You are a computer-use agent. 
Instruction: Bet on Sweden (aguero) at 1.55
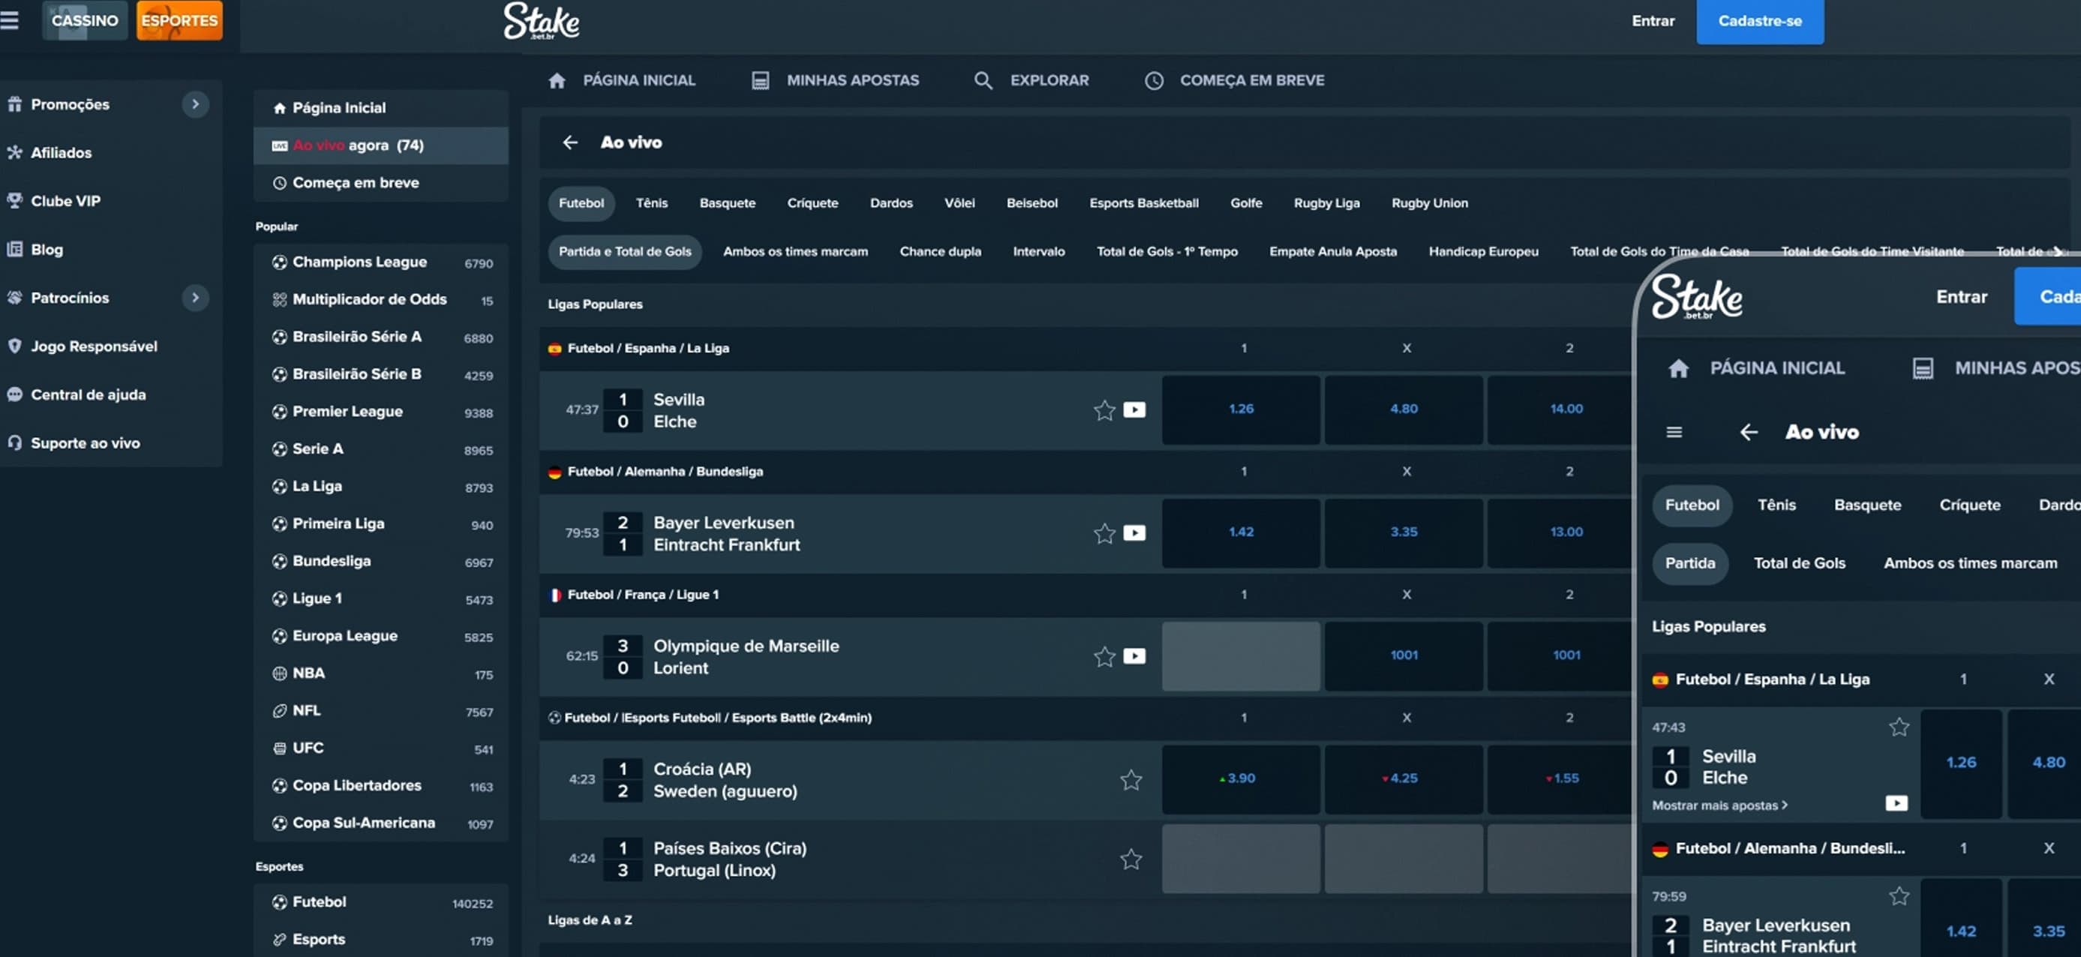(1560, 778)
